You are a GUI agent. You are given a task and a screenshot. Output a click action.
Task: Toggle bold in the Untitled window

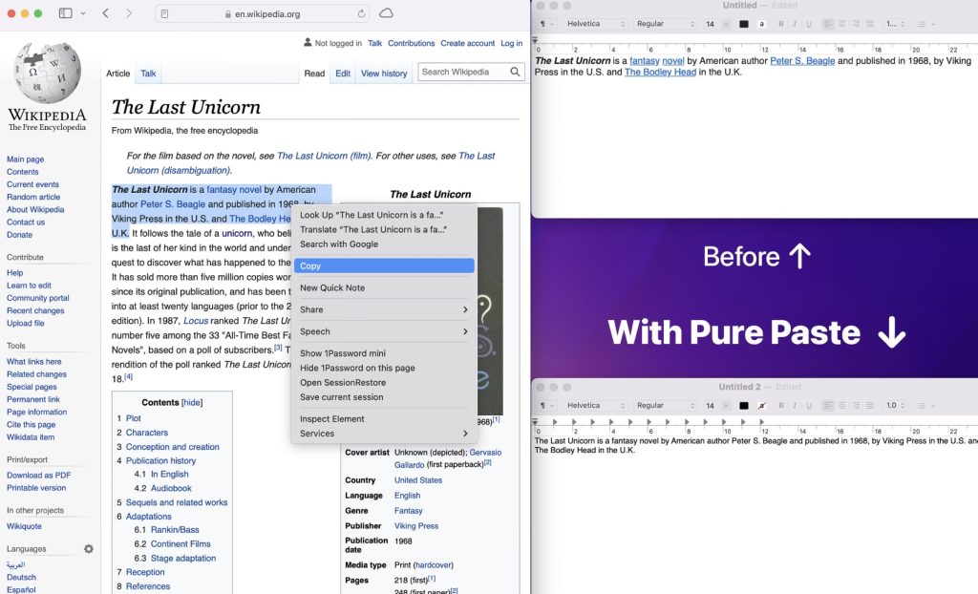click(781, 24)
